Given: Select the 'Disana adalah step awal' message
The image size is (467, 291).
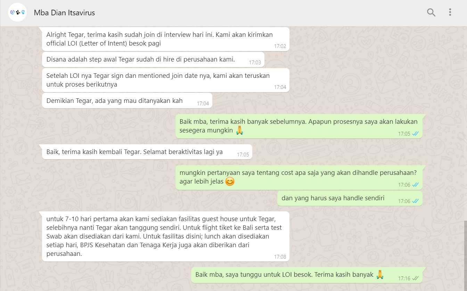Looking at the screenshot, I should pos(153,59).
